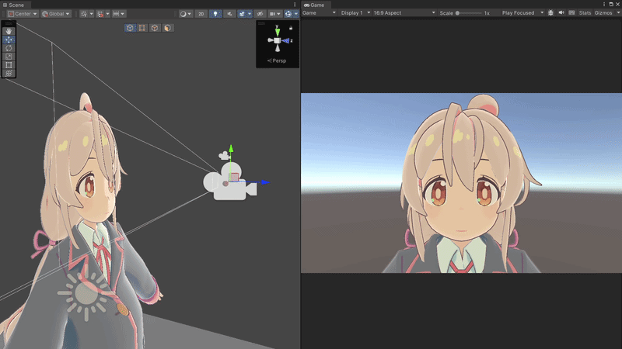This screenshot has width=622, height=349.
Task: Select the Hand (View) tool
Action: [x=9, y=31]
